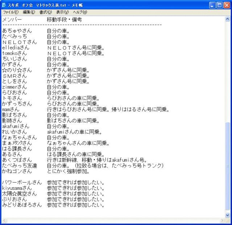Maximize the Notepad window
The width and height of the screenshot is (232, 225).
tap(220, 5)
